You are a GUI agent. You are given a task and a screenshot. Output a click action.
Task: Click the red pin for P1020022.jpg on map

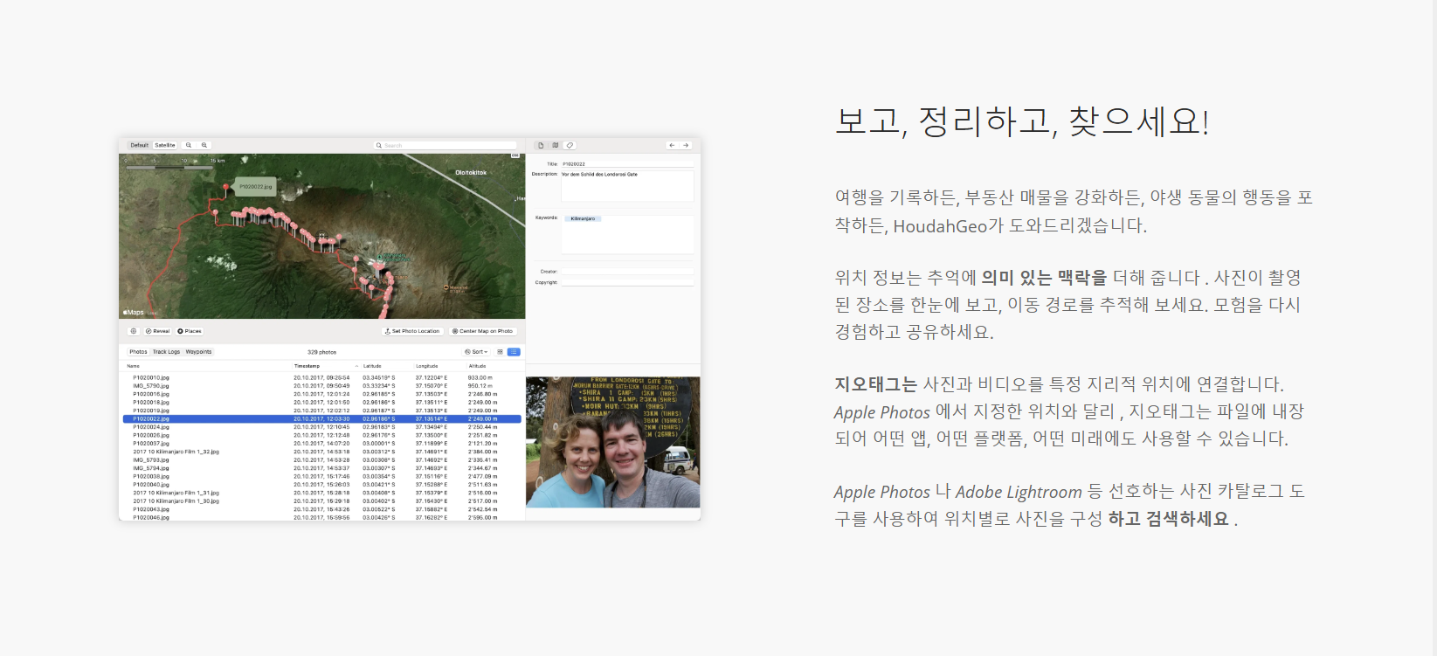click(x=226, y=187)
